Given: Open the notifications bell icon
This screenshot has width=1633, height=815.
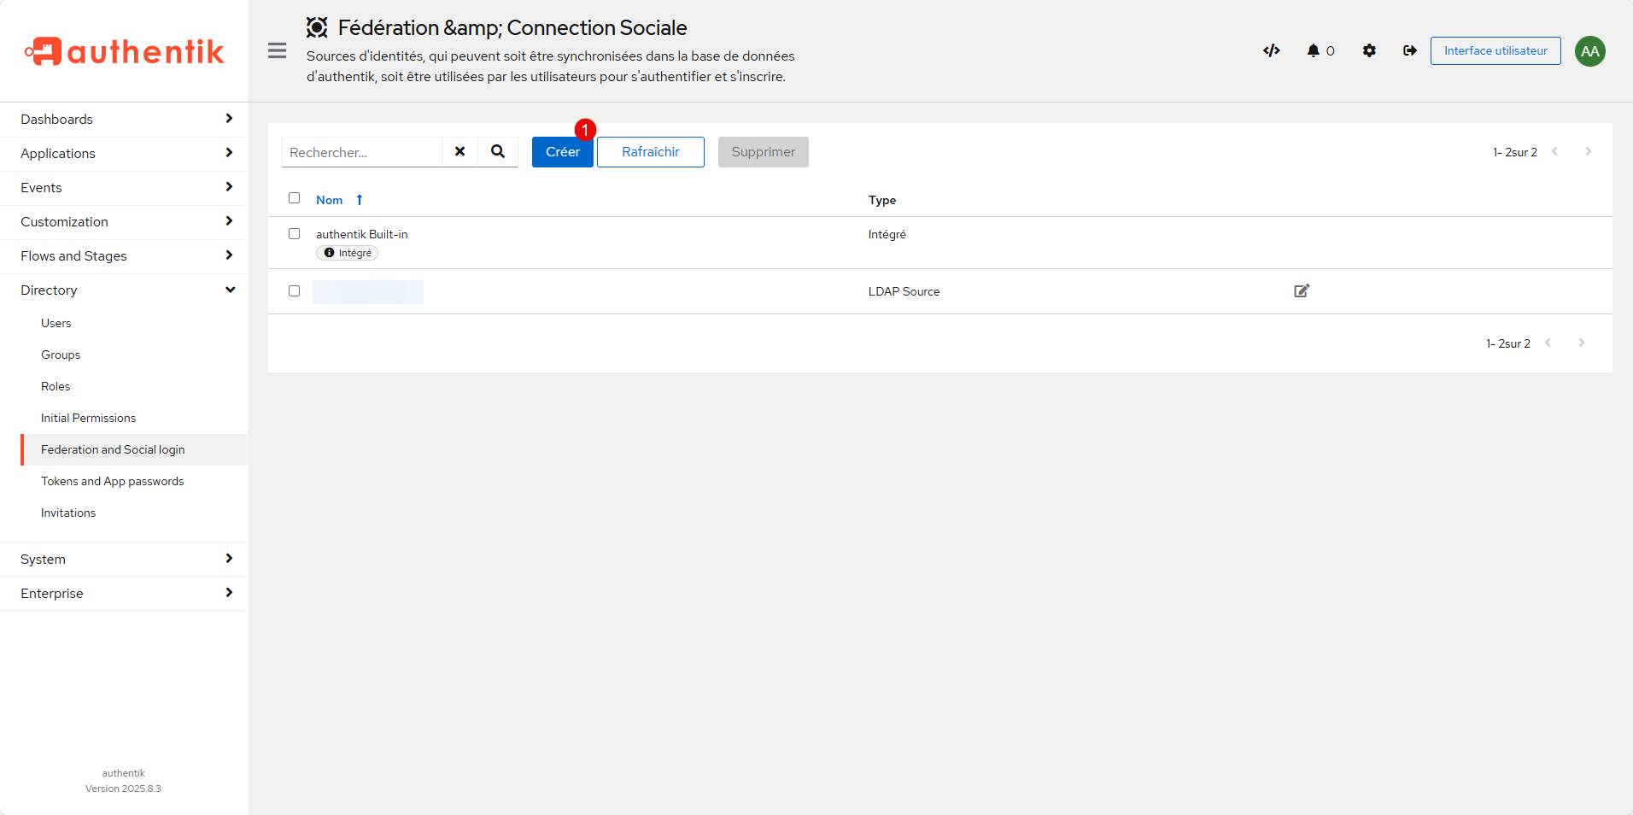Looking at the screenshot, I should (x=1314, y=51).
